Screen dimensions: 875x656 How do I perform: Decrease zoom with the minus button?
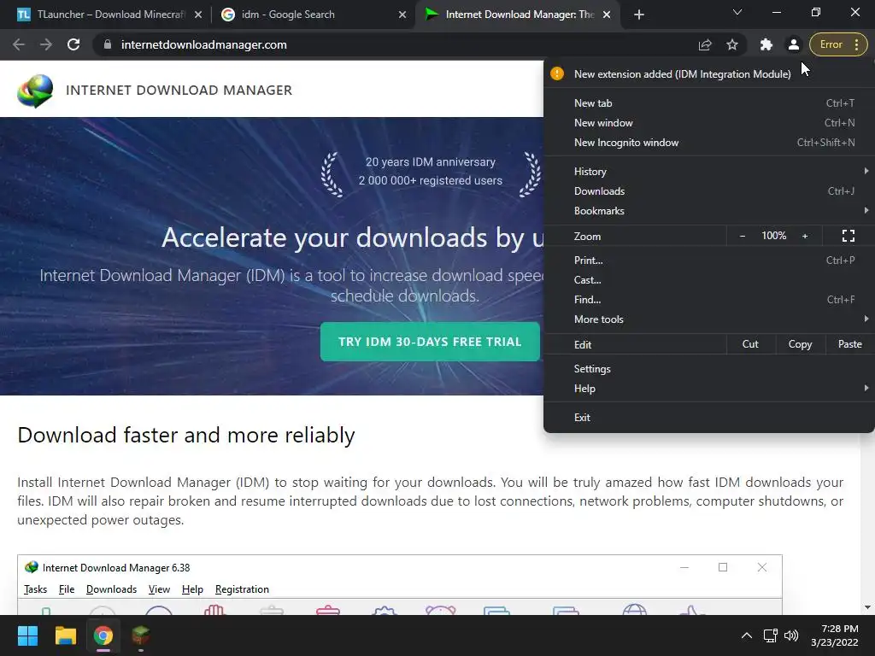[743, 236]
